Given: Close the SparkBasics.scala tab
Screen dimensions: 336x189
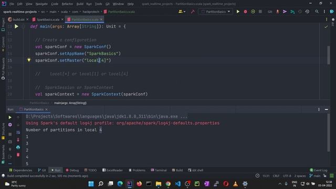Looking at the screenshot, I should tap(62, 19).
